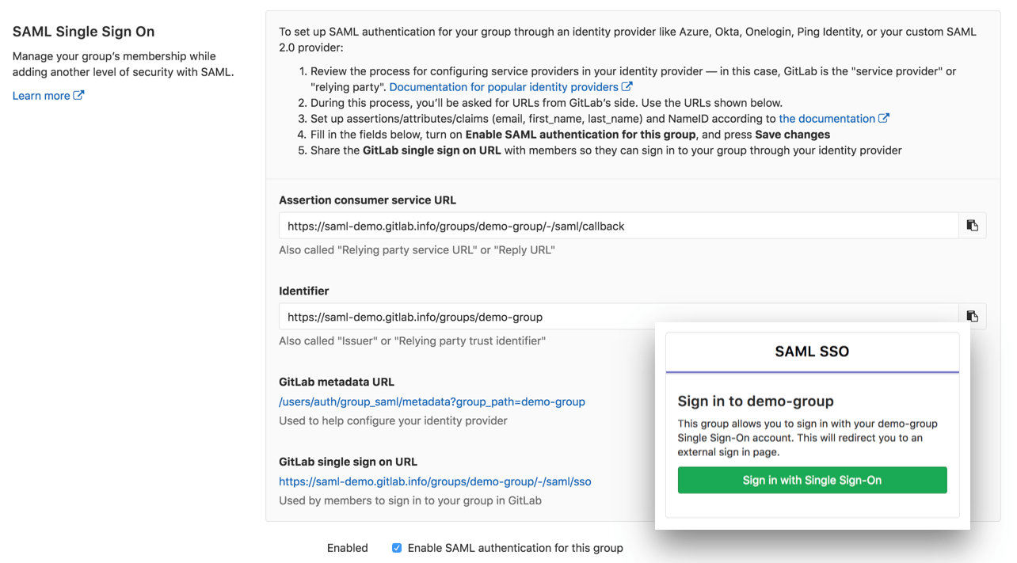Open the documentation link in step three
Screen dimensions: 1017x563
point(828,118)
